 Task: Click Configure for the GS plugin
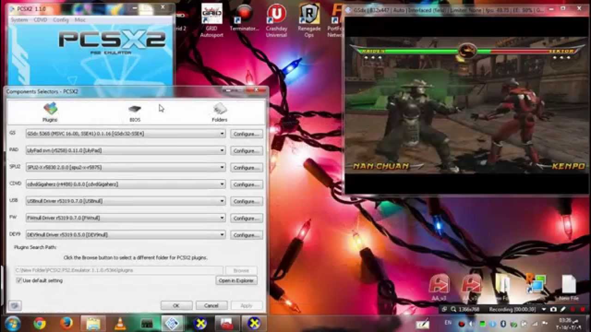click(x=246, y=134)
